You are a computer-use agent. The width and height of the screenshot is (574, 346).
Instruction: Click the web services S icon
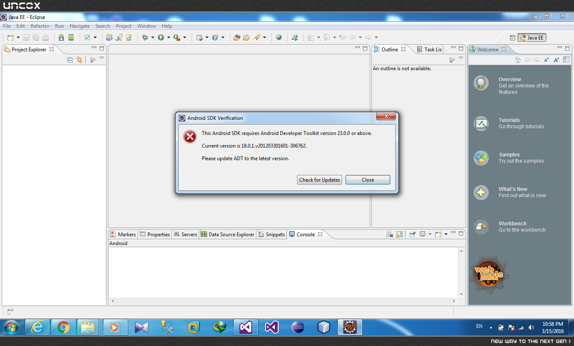point(215,37)
